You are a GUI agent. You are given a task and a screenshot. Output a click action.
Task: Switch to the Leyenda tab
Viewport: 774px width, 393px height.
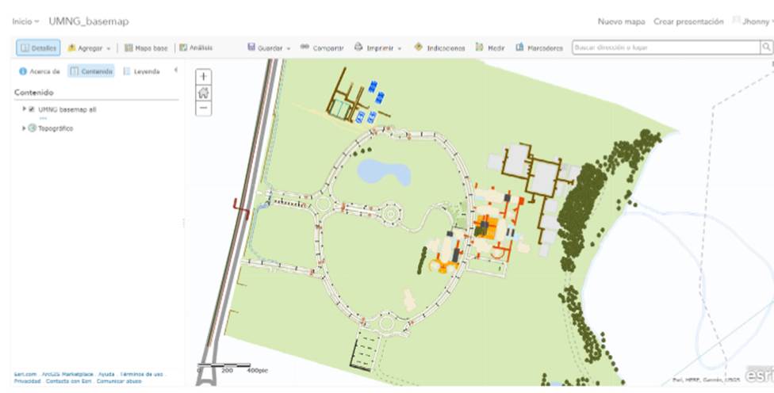(x=141, y=71)
